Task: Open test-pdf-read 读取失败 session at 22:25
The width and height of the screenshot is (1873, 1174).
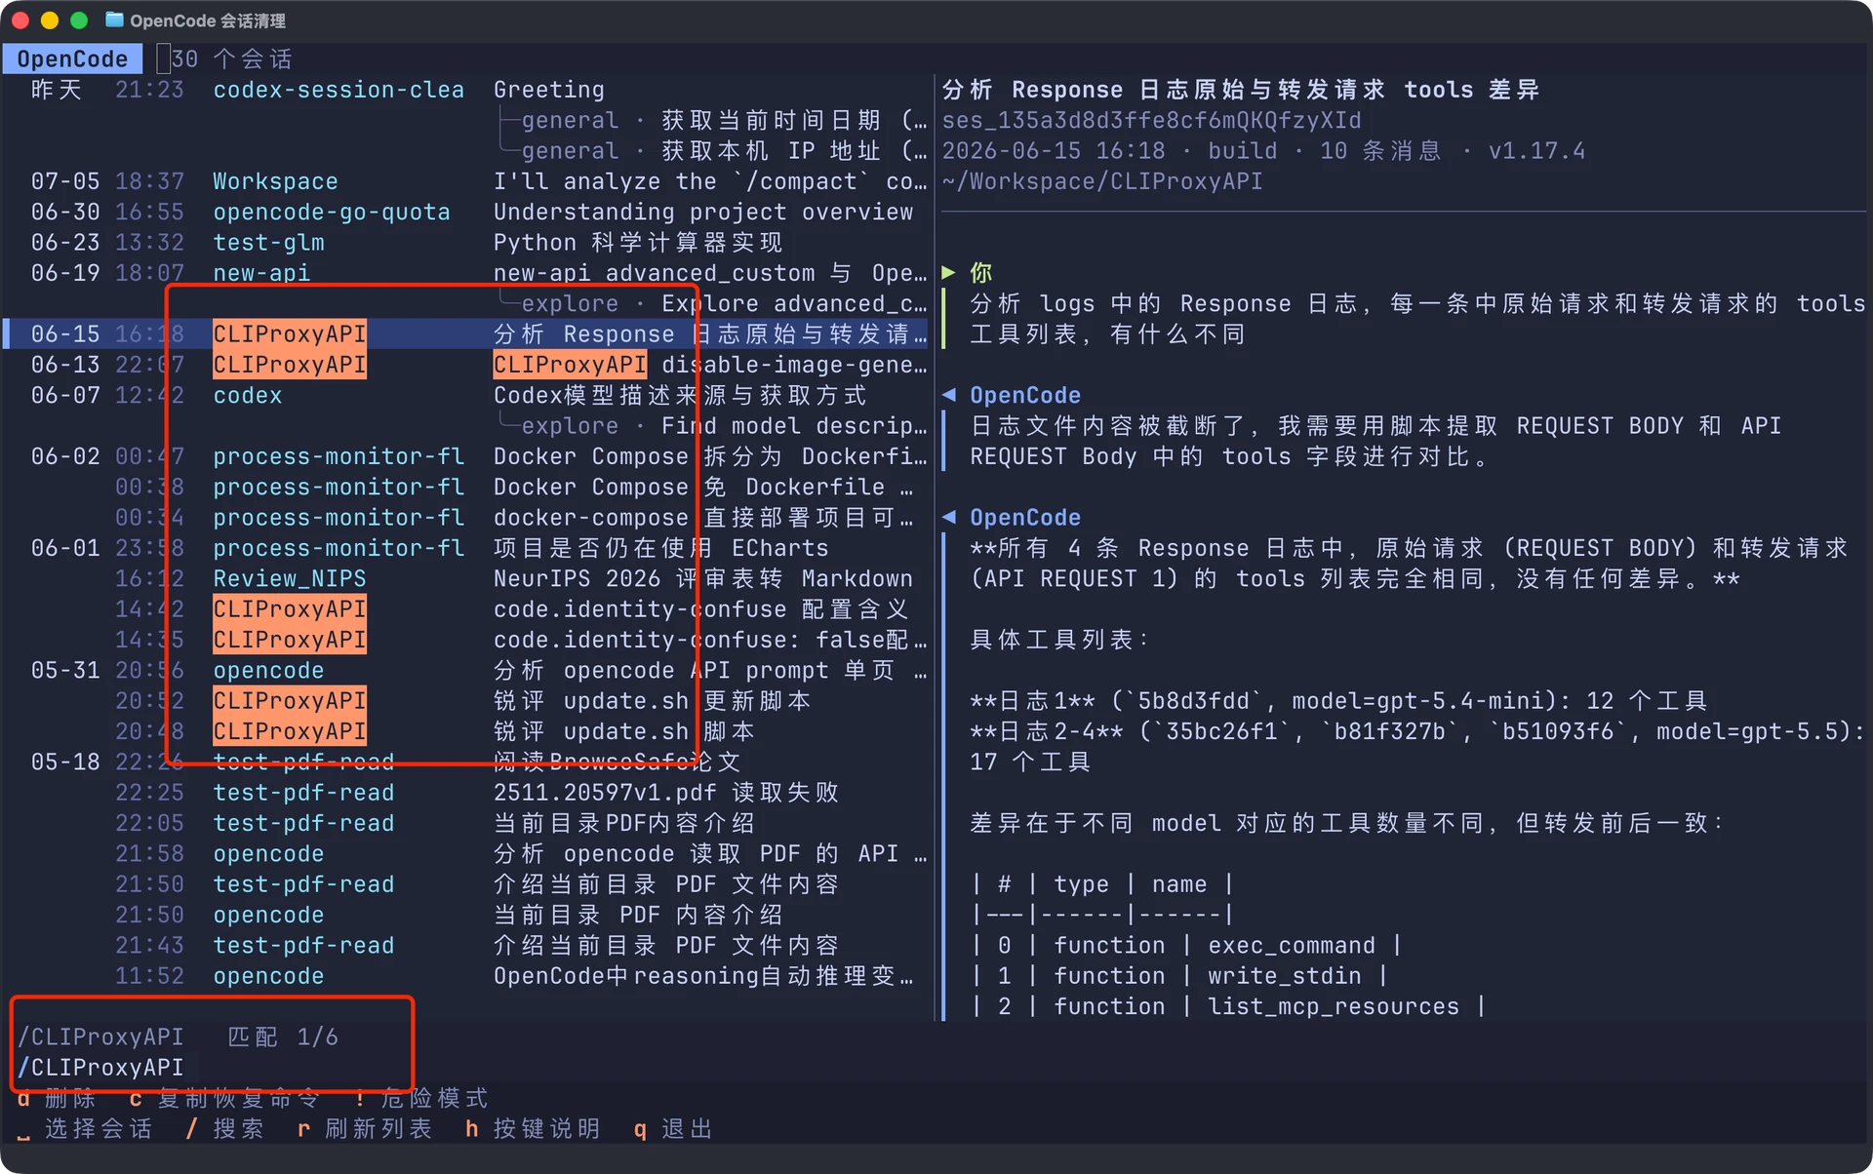Action: [466, 793]
